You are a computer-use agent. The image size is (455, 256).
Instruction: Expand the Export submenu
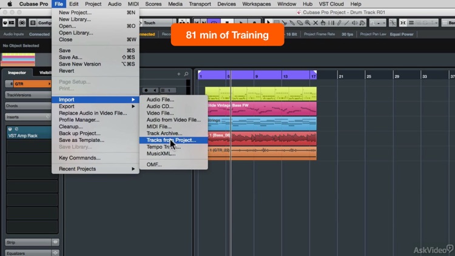(x=133, y=106)
